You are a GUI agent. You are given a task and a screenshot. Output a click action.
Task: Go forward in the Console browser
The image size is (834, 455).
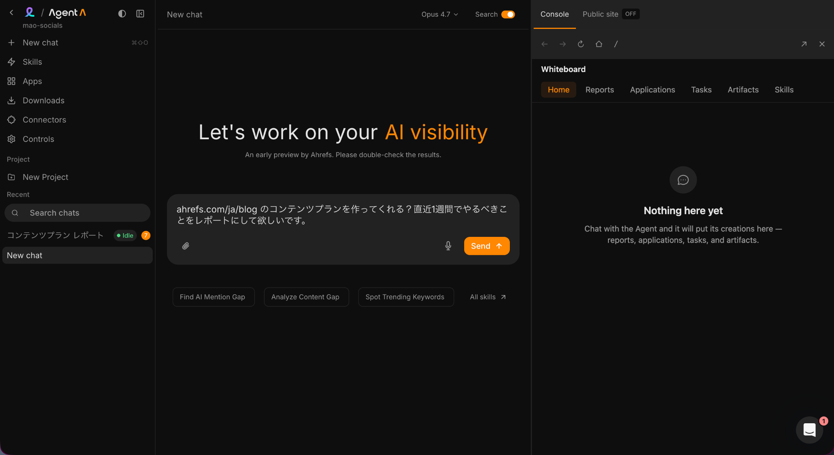point(562,44)
